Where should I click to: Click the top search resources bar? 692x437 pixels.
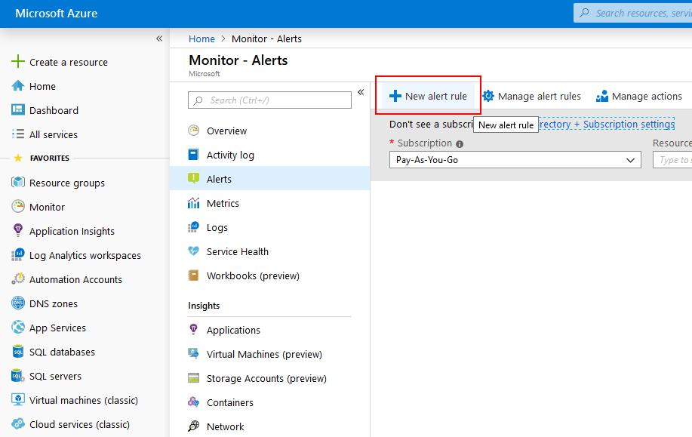coord(633,13)
